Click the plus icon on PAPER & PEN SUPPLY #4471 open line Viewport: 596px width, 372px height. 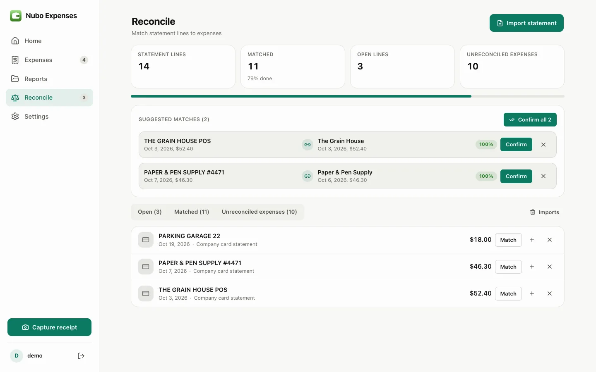click(532, 267)
